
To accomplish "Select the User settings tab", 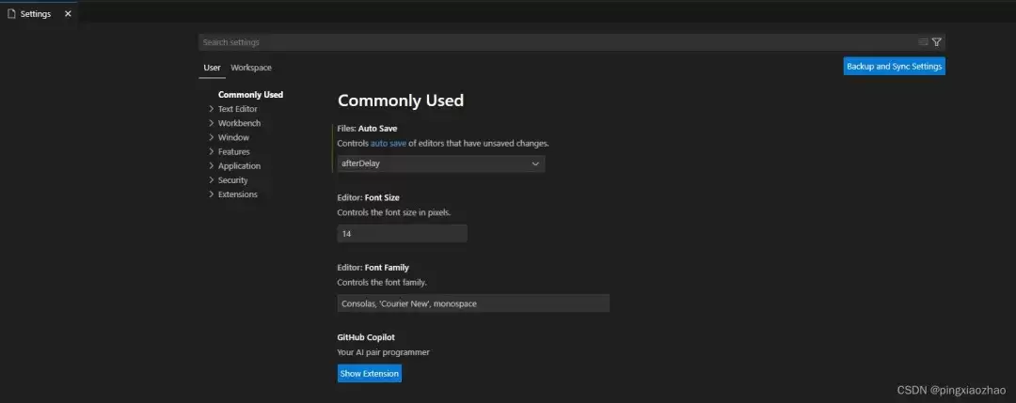I will [x=212, y=68].
